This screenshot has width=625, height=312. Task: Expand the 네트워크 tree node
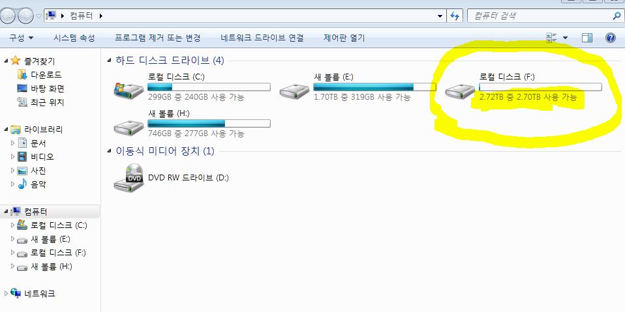pos(6,294)
